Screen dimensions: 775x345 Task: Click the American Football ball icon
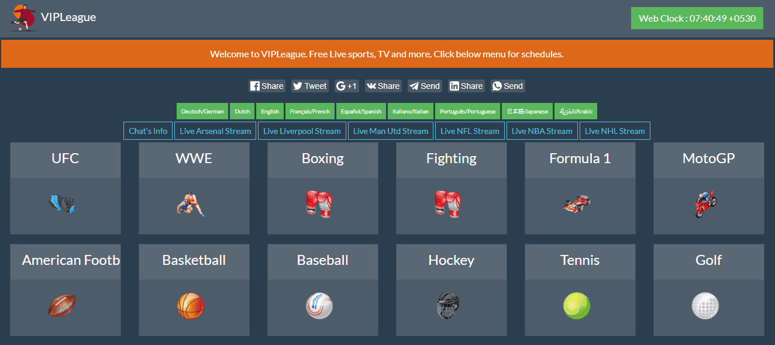(62, 306)
